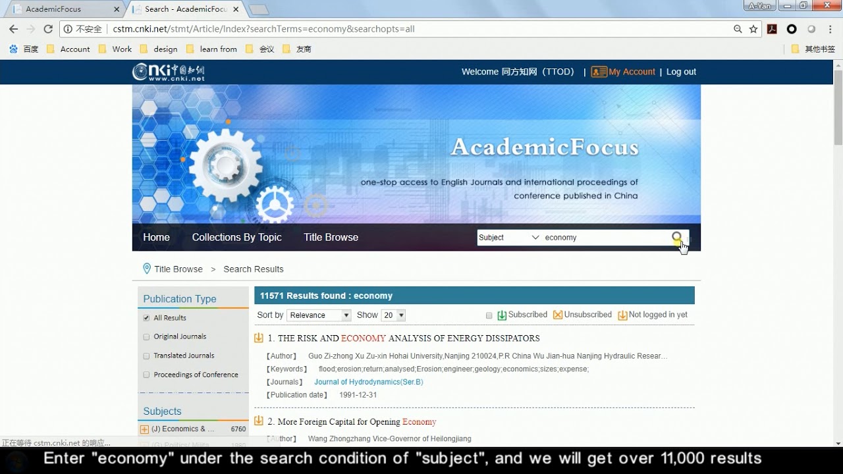Click the zoom magnifier icon in address bar
Screen dimensions: 843x474
[x=738, y=29]
